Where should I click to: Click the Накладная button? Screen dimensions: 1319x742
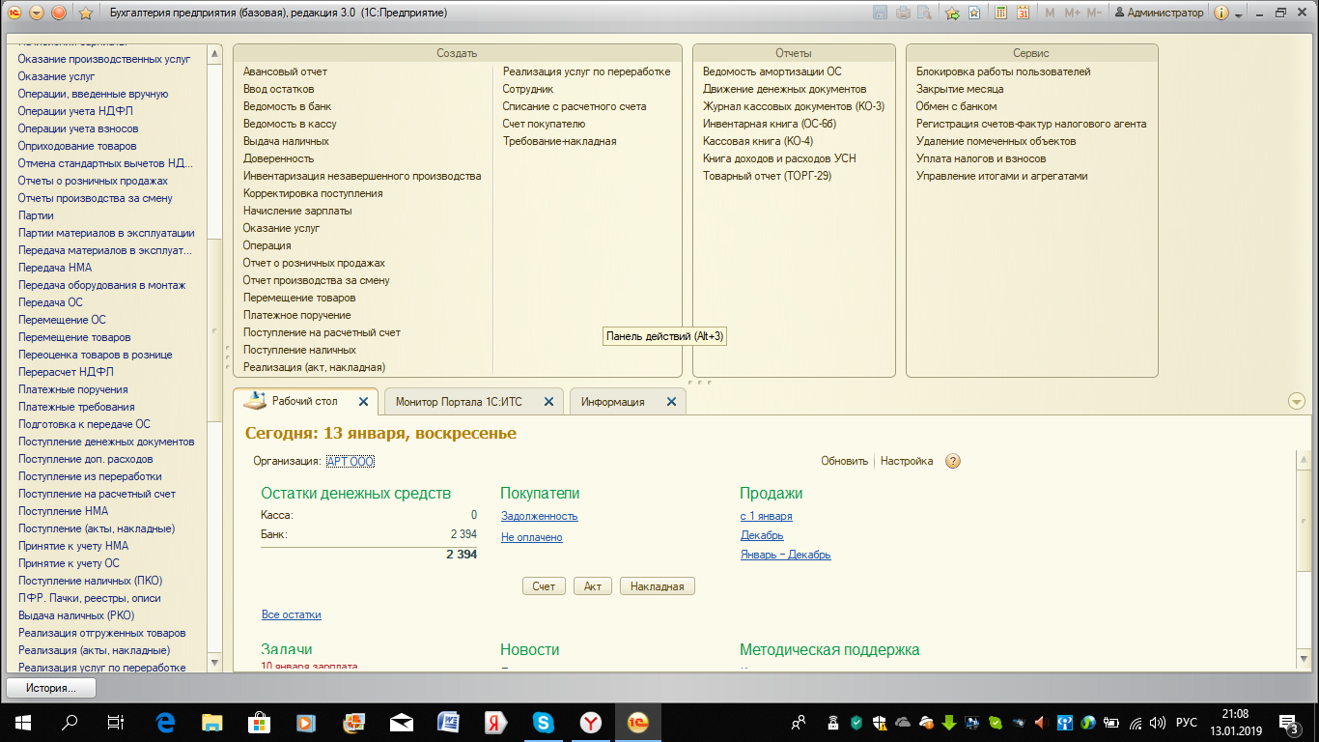657,586
